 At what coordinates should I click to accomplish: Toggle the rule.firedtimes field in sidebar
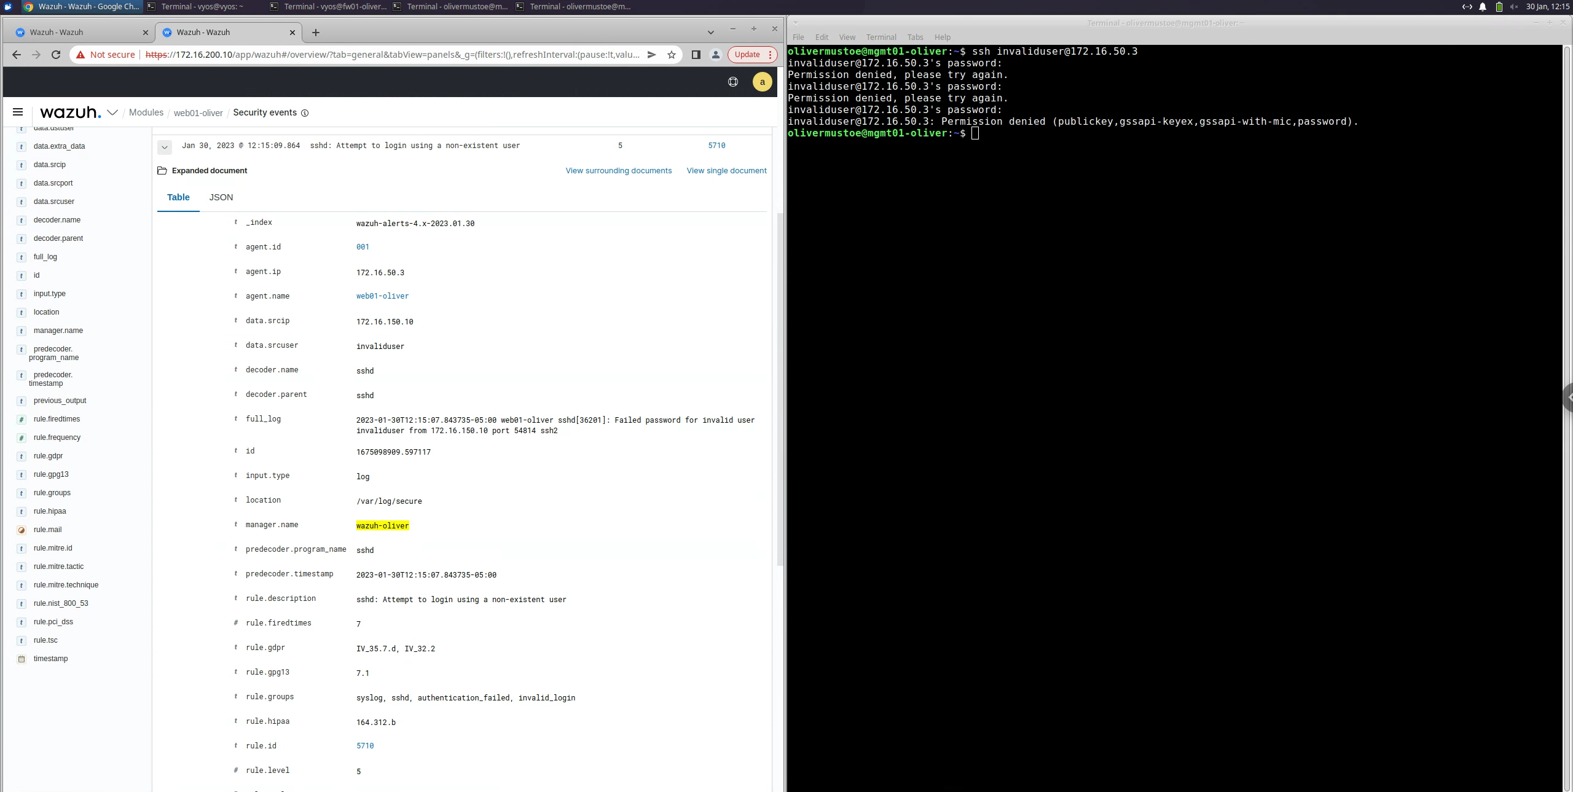tap(57, 419)
